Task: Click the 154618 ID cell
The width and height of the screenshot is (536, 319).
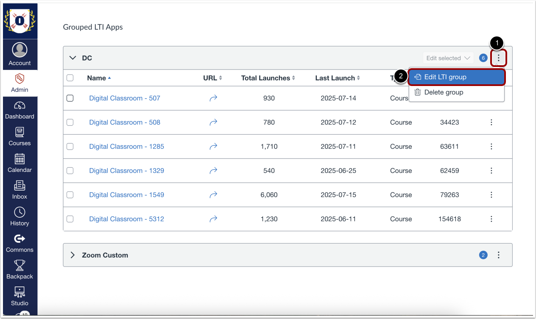Action: (x=449, y=219)
